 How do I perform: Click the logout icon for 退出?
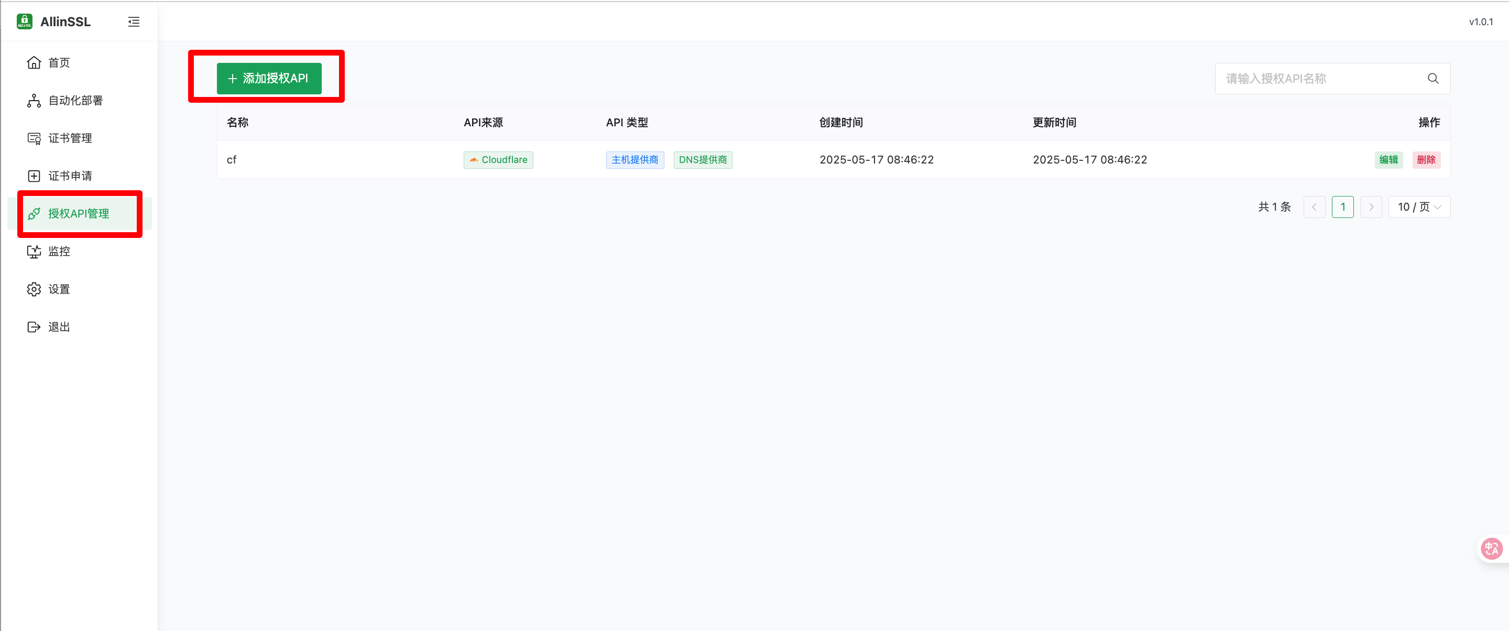coord(34,327)
